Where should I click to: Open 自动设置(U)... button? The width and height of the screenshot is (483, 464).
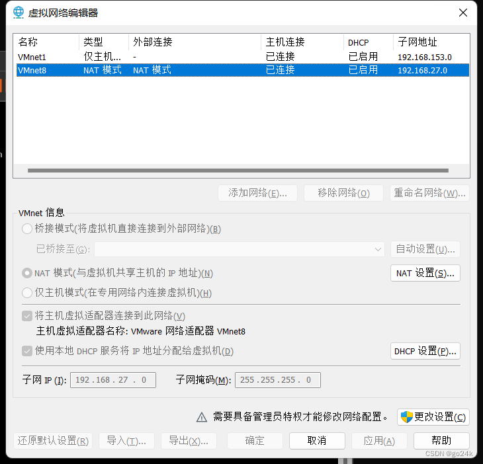(x=425, y=249)
